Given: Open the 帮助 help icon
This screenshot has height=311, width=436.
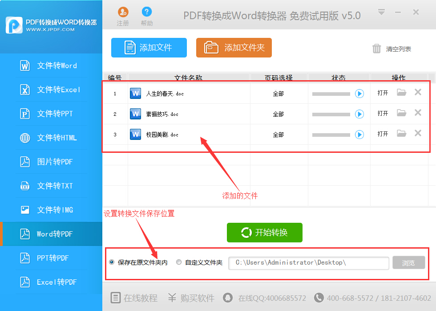Looking at the screenshot, I should tap(146, 12).
